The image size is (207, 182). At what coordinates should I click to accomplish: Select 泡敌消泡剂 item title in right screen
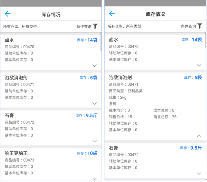pyautogui.click(x=120, y=77)
